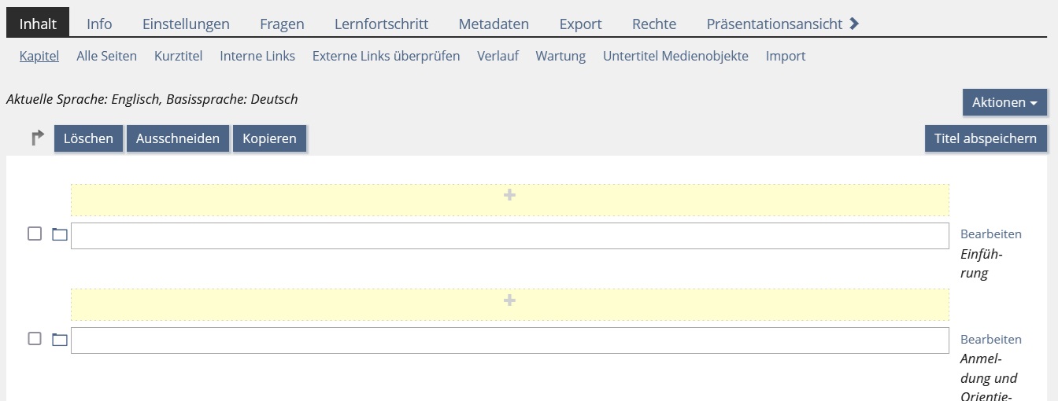The image size is (1058, 401).
Task: Select the checkbox for the Anmeldung chapter
Action: 35,339
